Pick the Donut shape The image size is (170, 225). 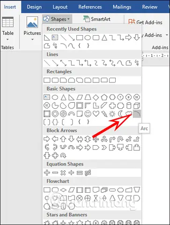pos(55,114)
